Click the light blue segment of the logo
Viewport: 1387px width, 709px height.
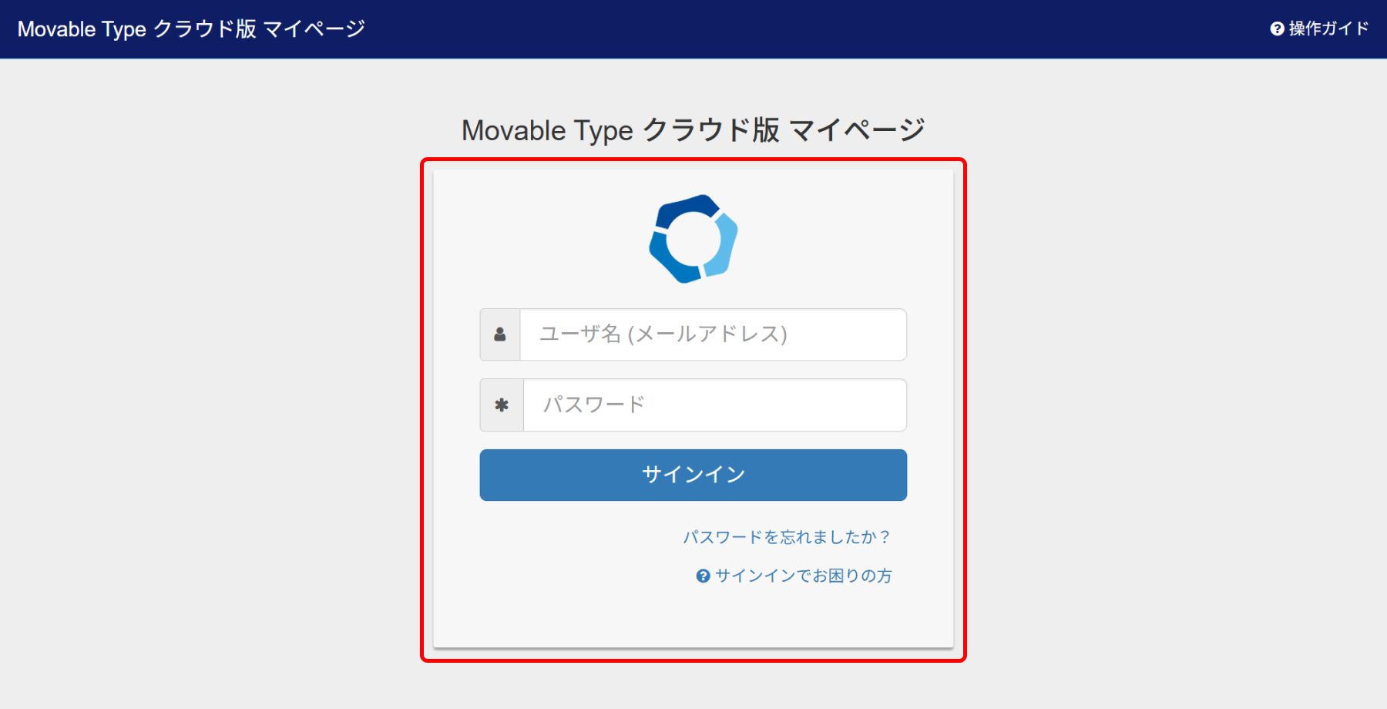coord(724,245)
